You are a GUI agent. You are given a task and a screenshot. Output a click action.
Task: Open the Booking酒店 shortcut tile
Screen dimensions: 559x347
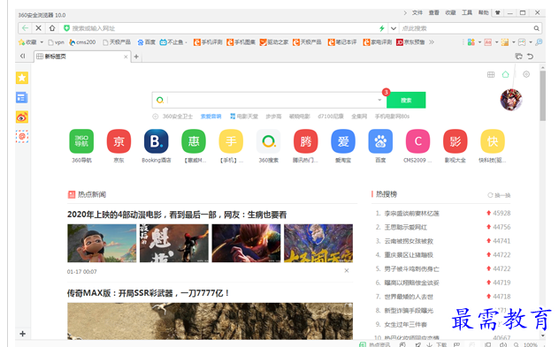pos(157,141)
